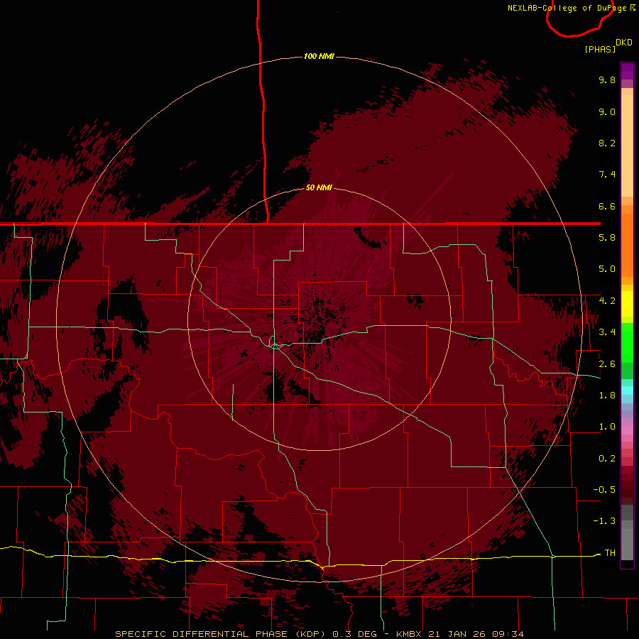Click the 5.0 scale value
The image size is (639, 639).
tap(607, 269)
